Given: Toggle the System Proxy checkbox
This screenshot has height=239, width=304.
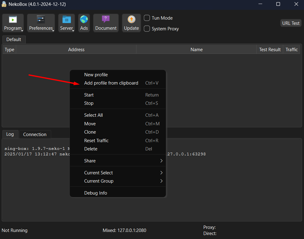Looking at the screenshot, I should 147,29.
